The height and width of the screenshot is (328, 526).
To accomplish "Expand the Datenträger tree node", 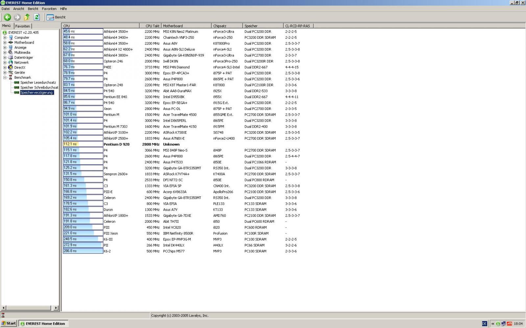I will (x=5, y=57).
